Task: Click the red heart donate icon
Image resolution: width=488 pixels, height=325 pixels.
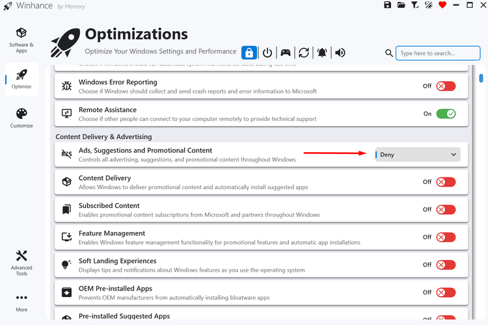Action: [442, 5]
